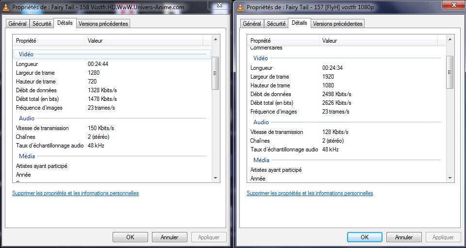Select Versions précédentes tab in the Fairy Tail 157 window

coord(338,24)
